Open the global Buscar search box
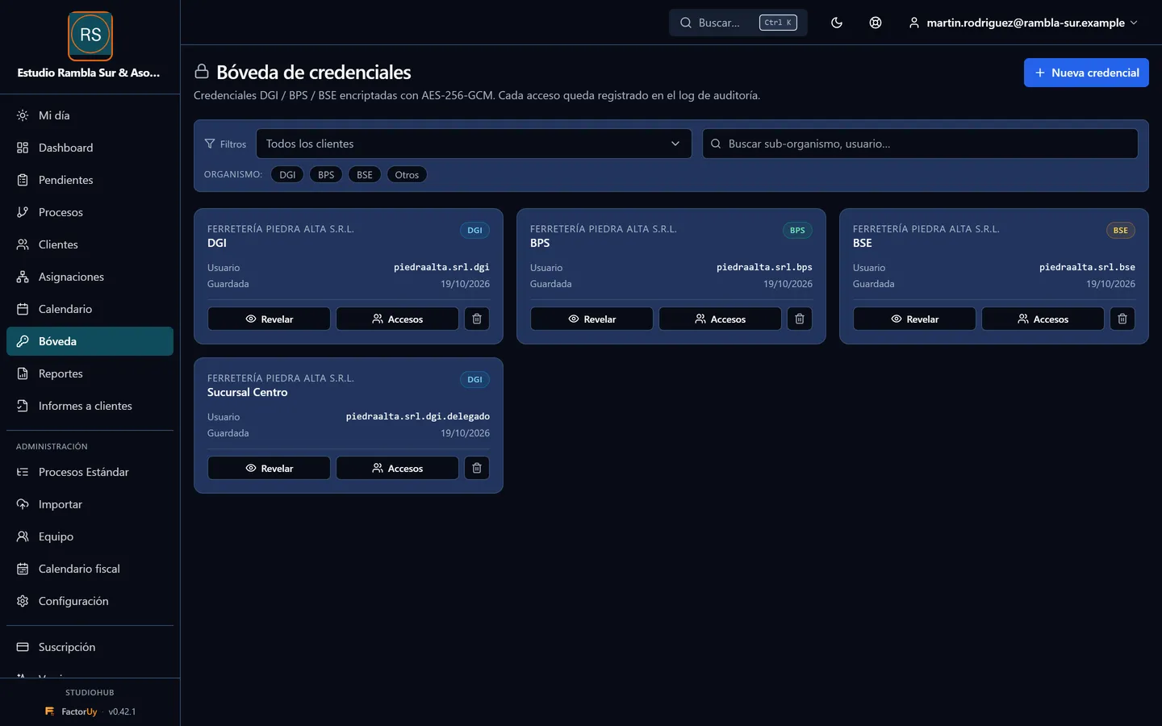 [738, 23]
